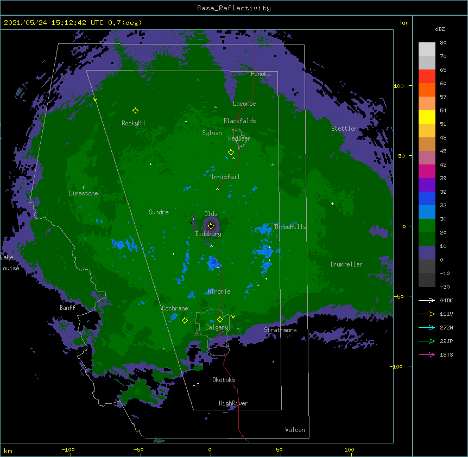Image resolution: width=468 pixels, height=457 pixels.
Task: Click the Stettler label
Action: (x=344, y=129)
